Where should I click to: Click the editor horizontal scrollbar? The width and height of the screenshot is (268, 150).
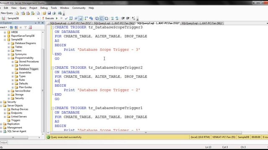point(146,132)
